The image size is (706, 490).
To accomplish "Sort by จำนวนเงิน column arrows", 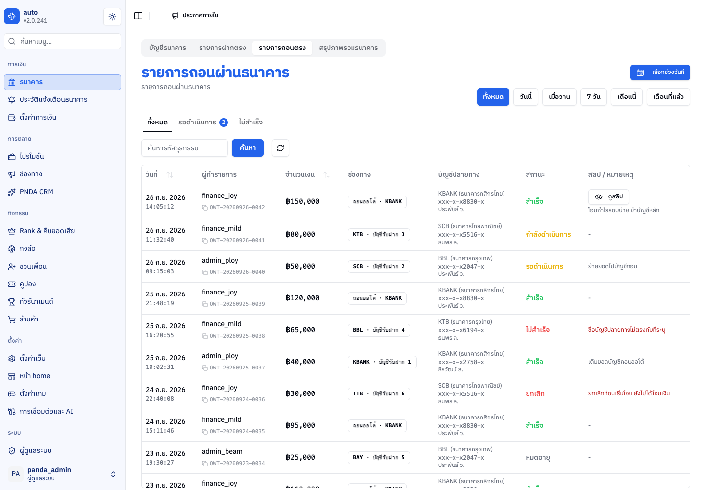I will [327, 175].
